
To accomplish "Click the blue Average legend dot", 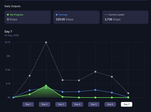I will 57,15.
